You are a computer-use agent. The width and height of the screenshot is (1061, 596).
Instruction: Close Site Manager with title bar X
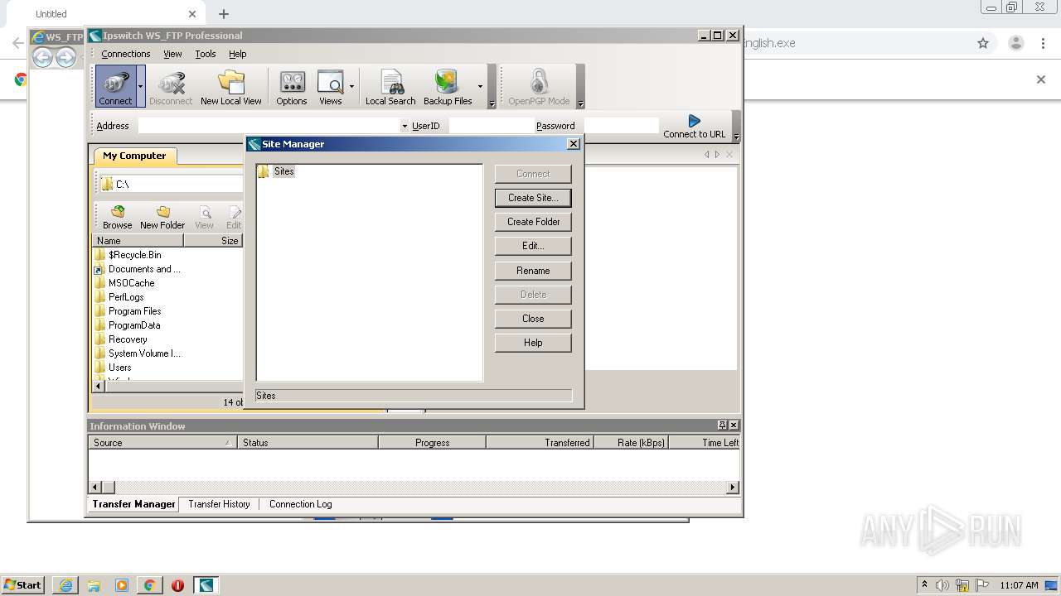(573, 144)
